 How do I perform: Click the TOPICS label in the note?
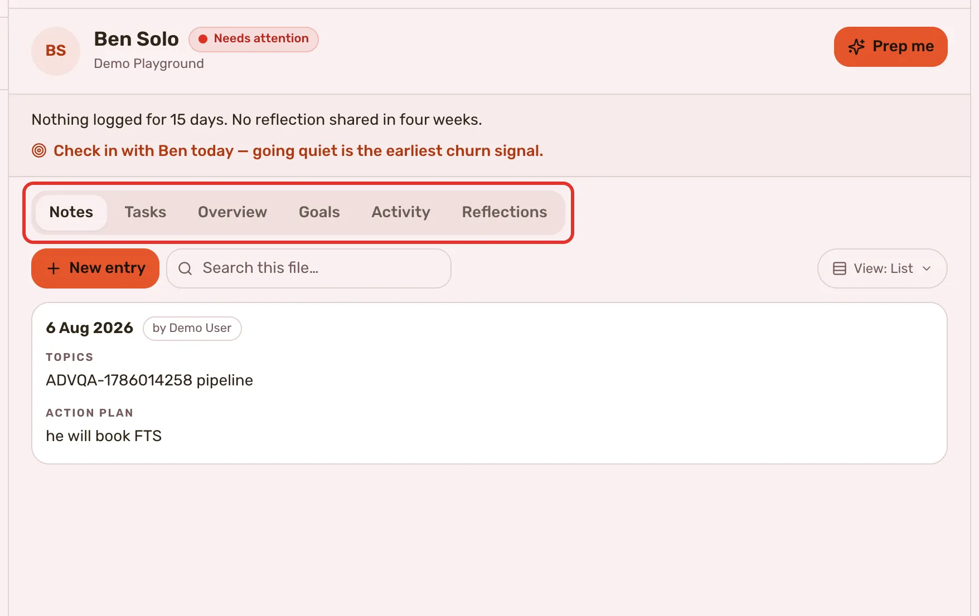[70, 357]
